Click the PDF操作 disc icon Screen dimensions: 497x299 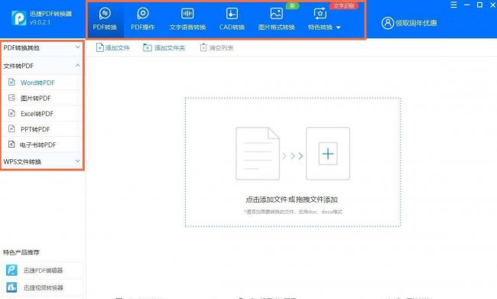(x=143, y=13)
